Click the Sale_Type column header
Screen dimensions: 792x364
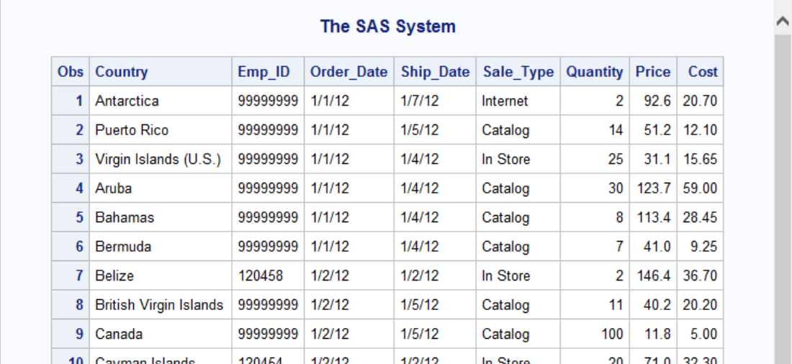point(518,72)
